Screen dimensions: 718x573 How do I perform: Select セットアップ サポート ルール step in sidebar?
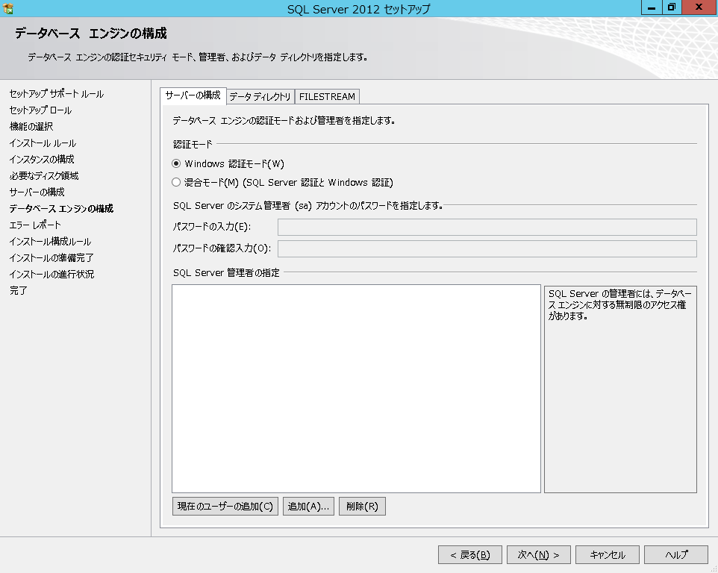pos(57,94)
